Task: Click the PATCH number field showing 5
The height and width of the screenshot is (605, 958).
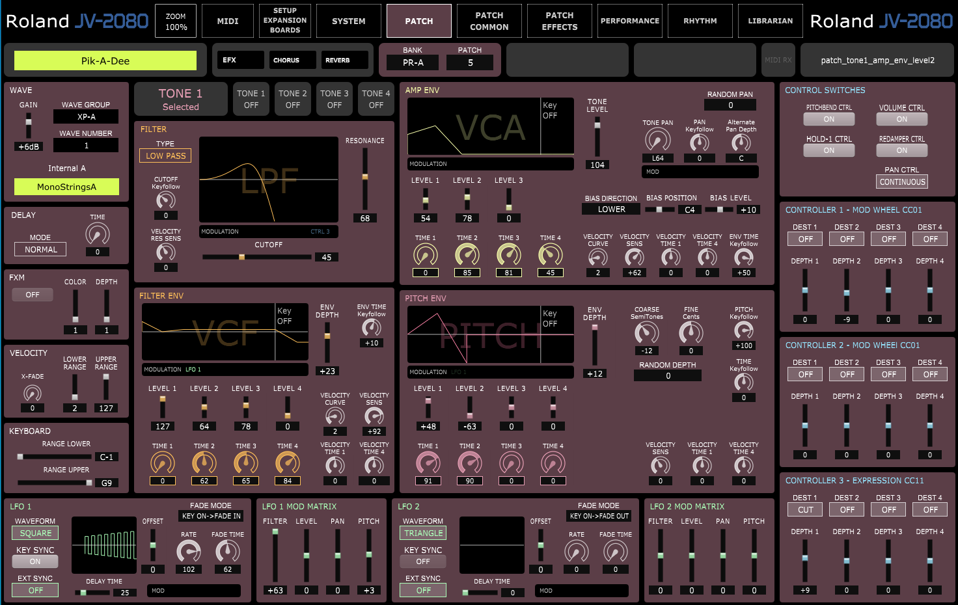Action: tap(470, 62)
